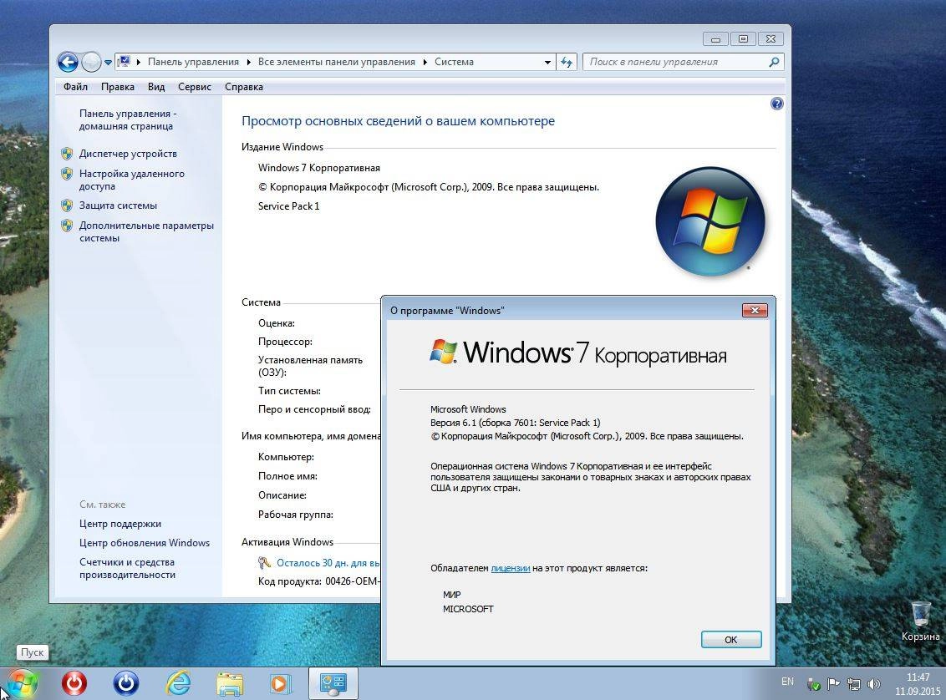The height and width of the screenshot is (700, 946).
Task: Refresh the Control Panel page
Action: 566,62
